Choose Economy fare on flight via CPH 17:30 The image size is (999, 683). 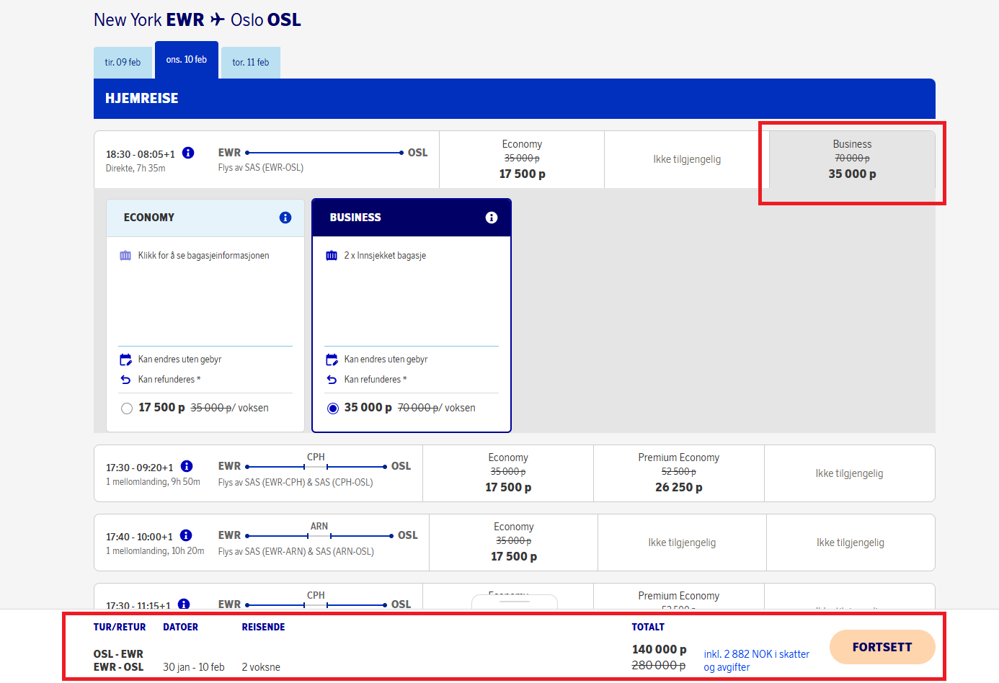[x=508, y=473]
